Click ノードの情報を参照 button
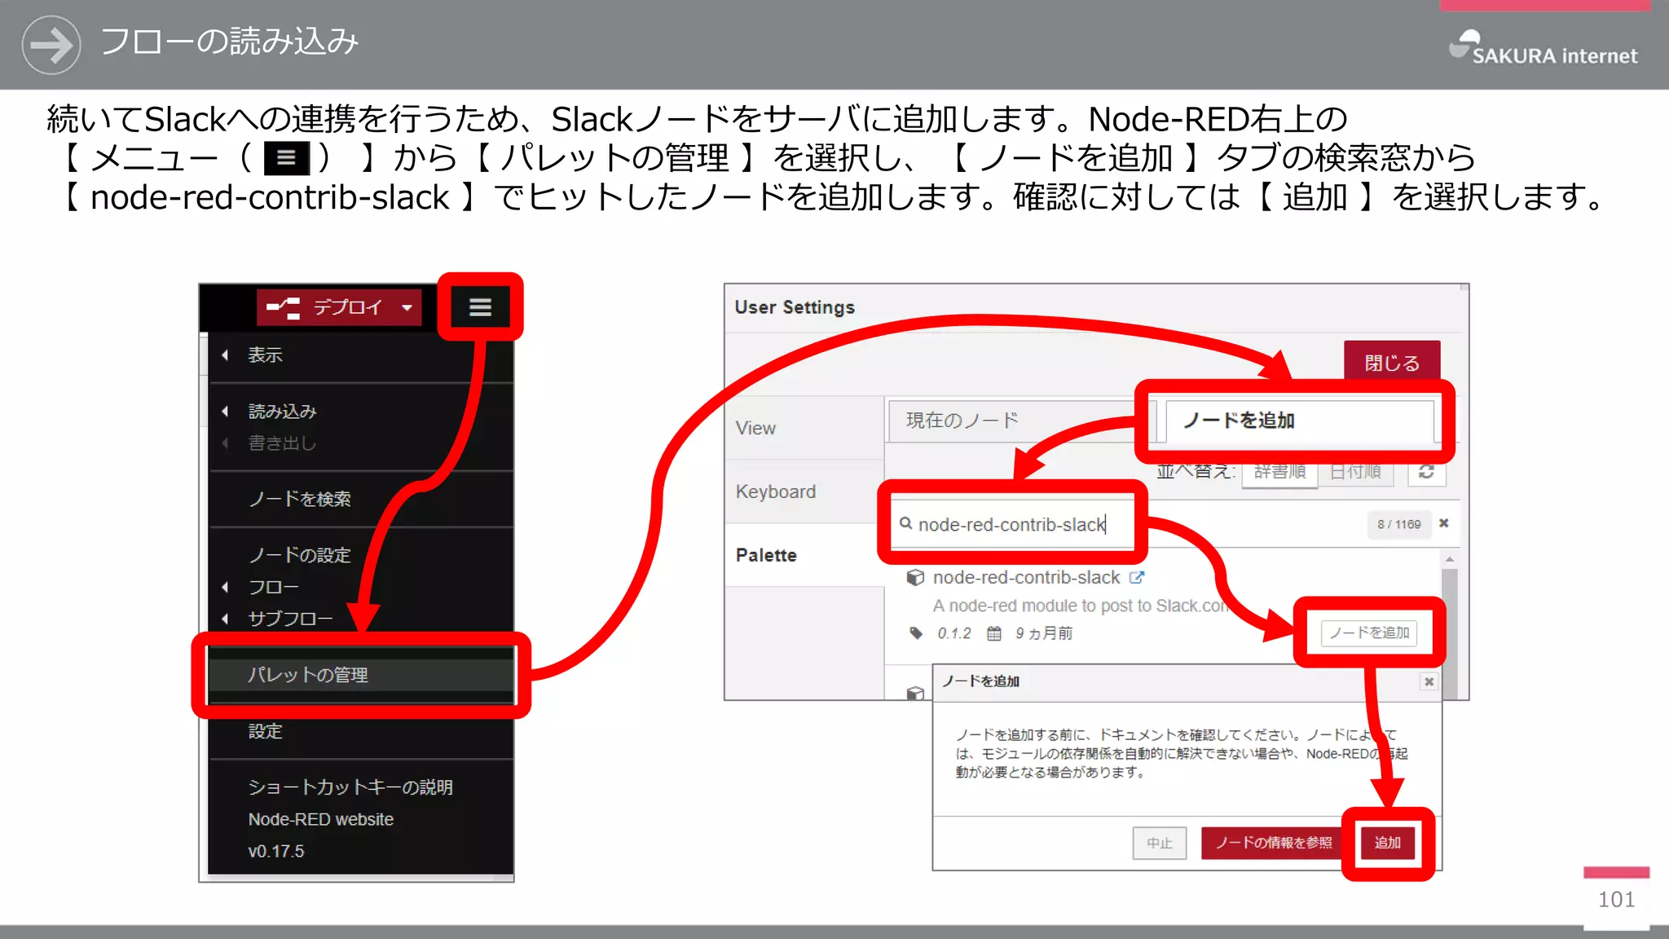This screenshot has height=939, width=1669. (1273, 843)
